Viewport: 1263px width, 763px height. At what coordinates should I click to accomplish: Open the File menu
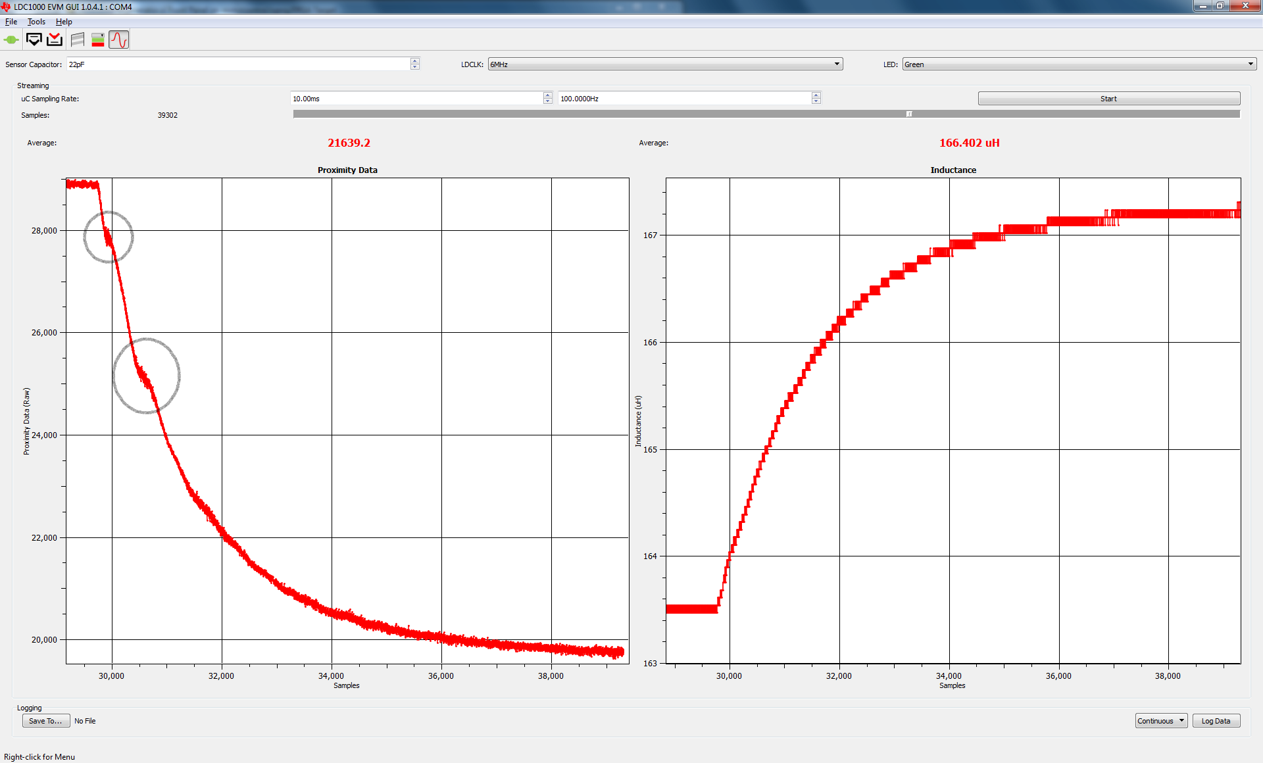pyautogui.click(x=11, y=22)
